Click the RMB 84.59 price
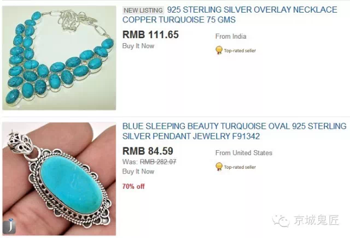The height and width of the screenshot is (238, 350). pos(148,151)
